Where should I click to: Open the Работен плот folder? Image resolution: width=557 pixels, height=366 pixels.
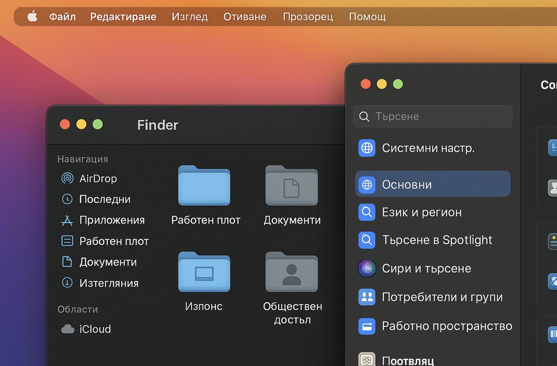point(204,186)
